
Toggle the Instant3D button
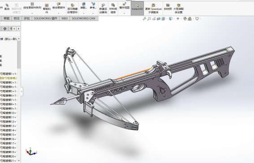tap(137, 8)
